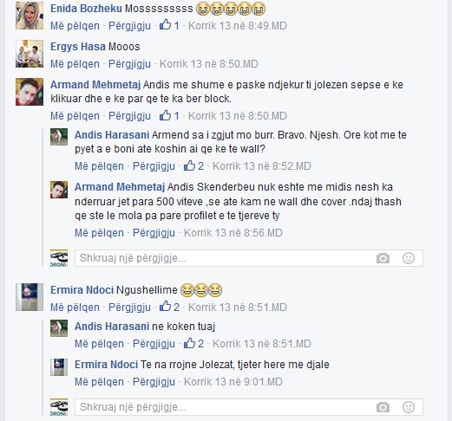View likes on Ermira Ndoci's Ngushellime comment
Screen dimensions: 452x421
pos(169,307)
